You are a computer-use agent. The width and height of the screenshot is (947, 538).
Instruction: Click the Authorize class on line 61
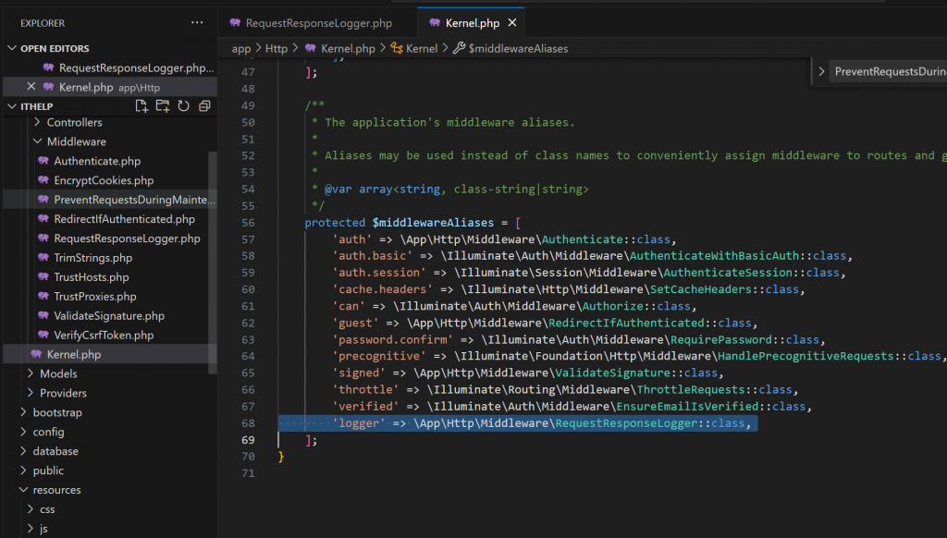612,306
